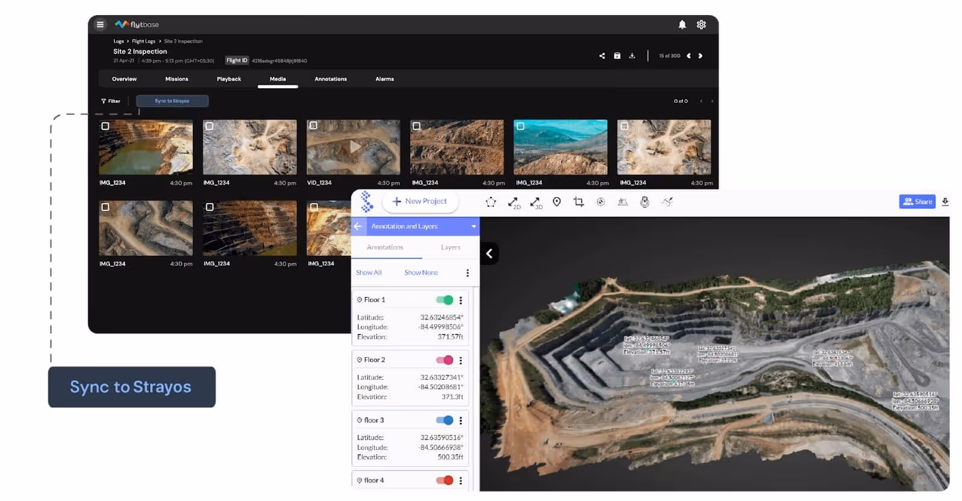Select the line graph pen tool
This screenshot has width=962, height=501.
[667, 202]
